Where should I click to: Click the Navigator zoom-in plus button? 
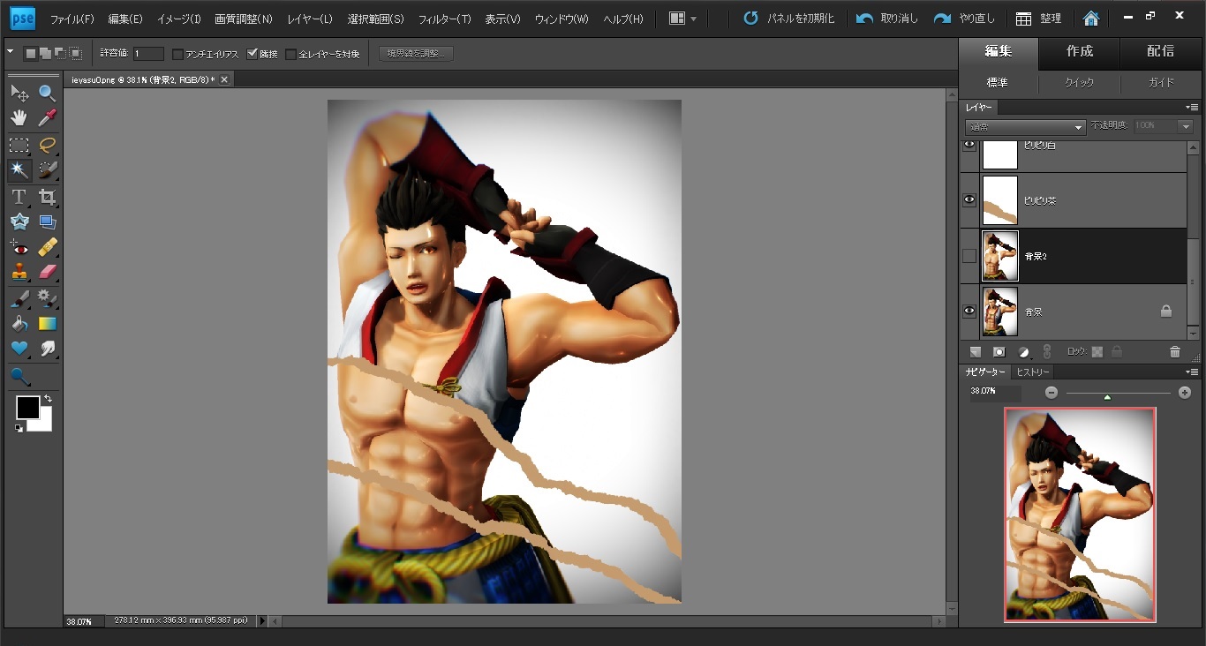coord(1185,392)
